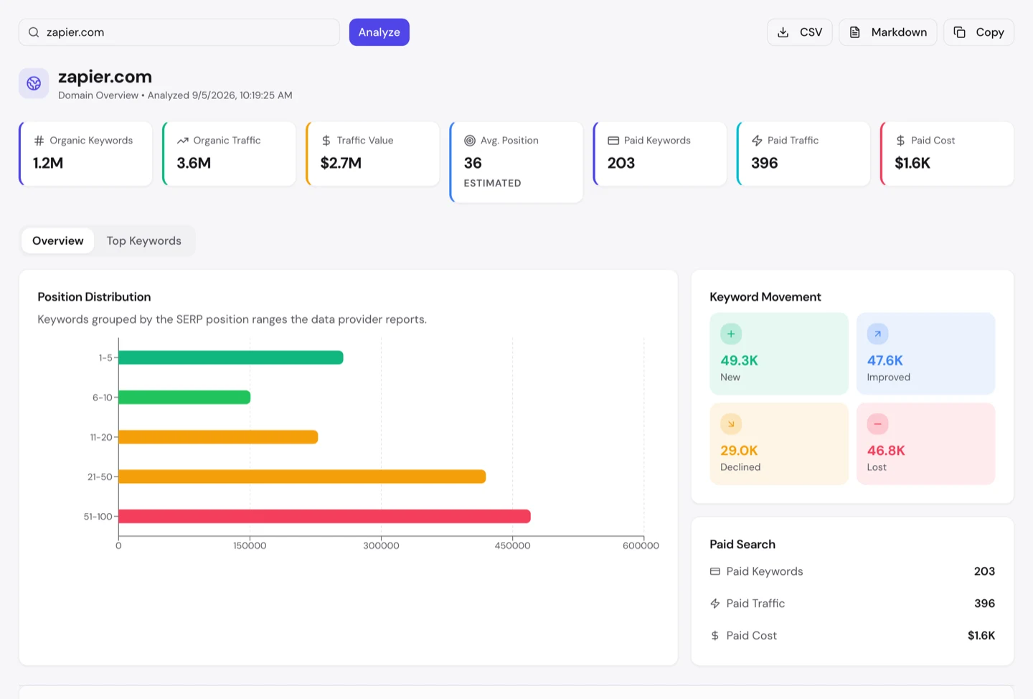Click the trend arrow icon on Organic Traffic
This screenshot has height=699, width=1033.
(183, 141)
